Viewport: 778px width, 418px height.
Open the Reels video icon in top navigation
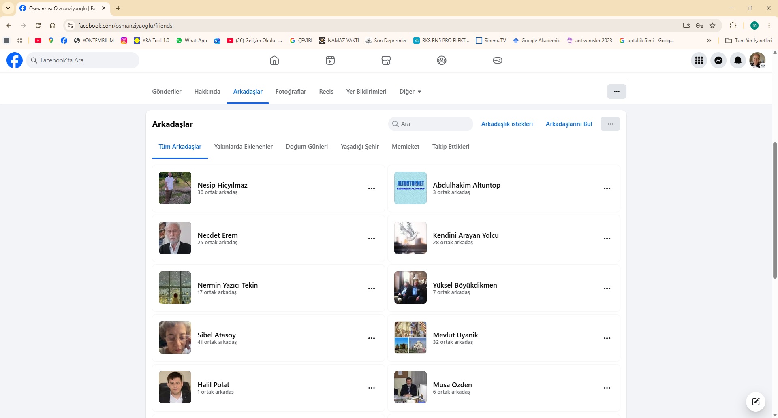(330, 60)
